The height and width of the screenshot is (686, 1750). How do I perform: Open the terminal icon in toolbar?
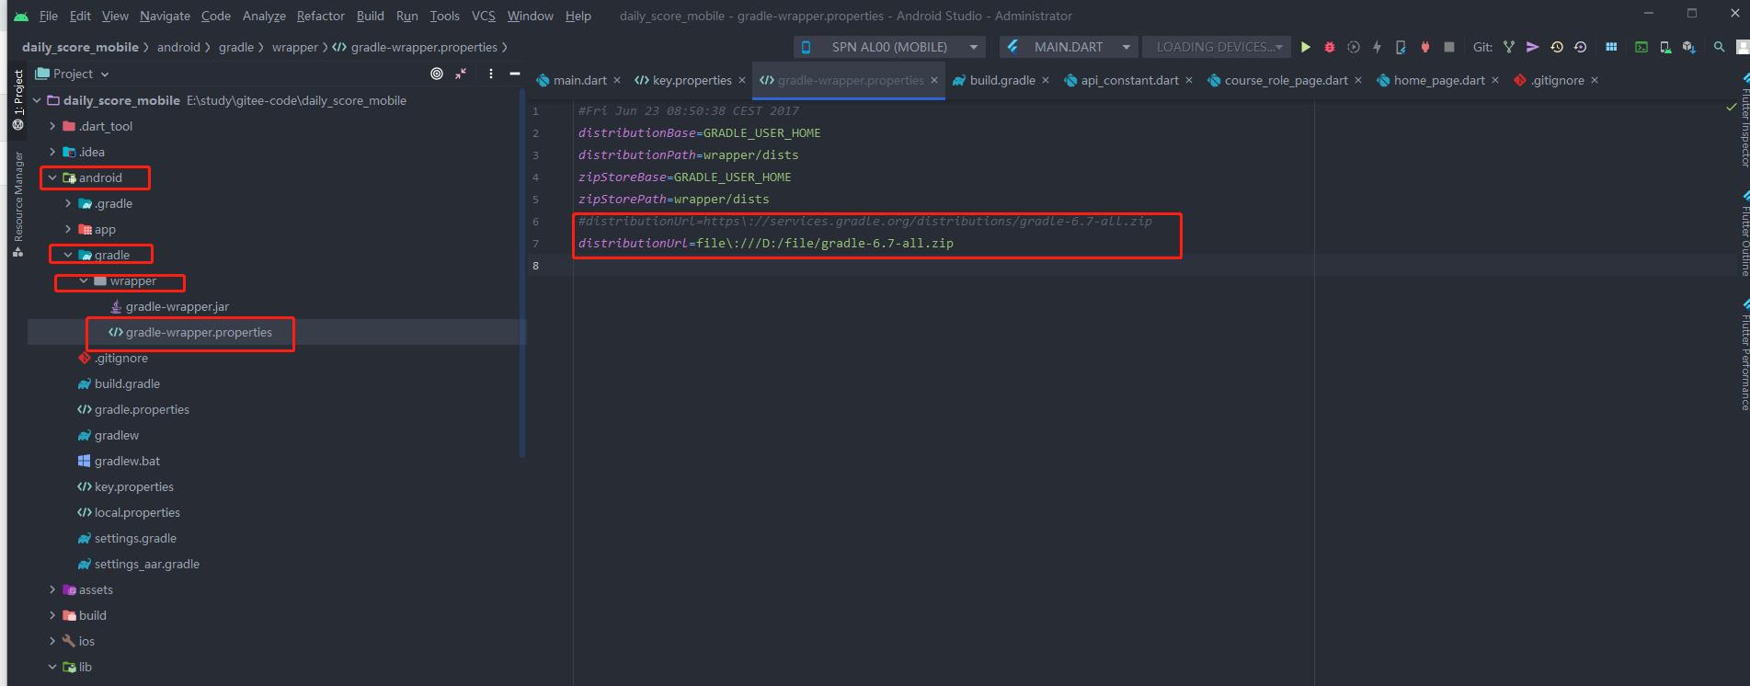click(x=1641, y=47)
